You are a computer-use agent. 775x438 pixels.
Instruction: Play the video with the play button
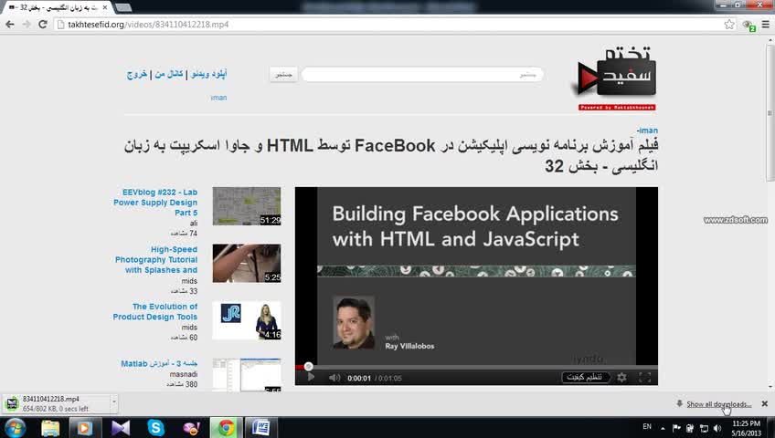click(x=311, y=378)
